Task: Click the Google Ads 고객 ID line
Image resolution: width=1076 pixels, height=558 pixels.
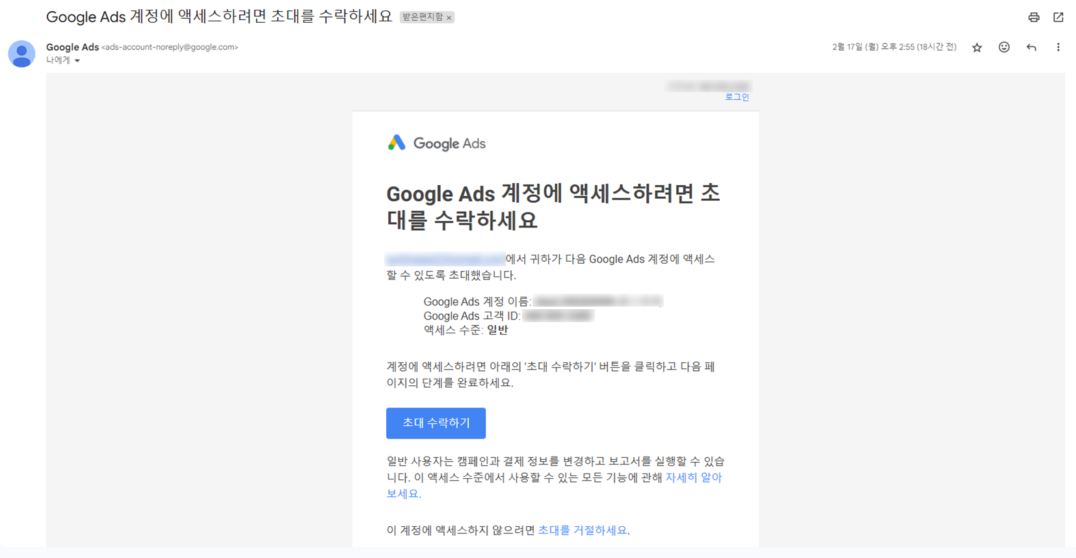Action: point(508,316)
